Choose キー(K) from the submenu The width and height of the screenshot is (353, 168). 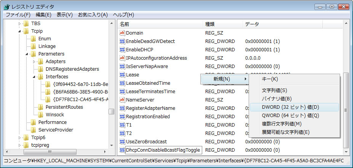point(294,79)
